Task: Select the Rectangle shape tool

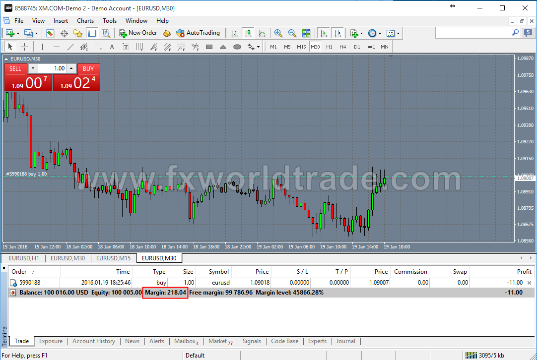Action: pyautogui.click(x=209, y=47)
